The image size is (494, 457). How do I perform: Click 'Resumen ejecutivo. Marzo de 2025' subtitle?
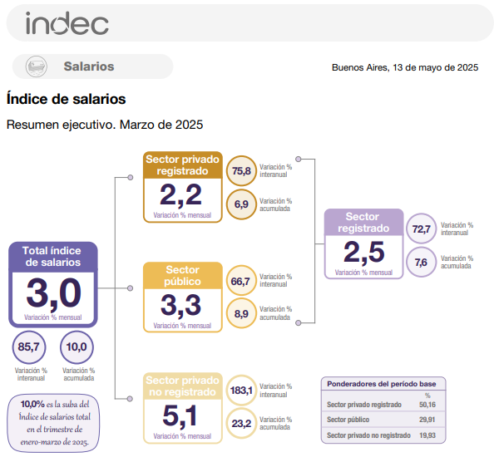coord(105,125)
